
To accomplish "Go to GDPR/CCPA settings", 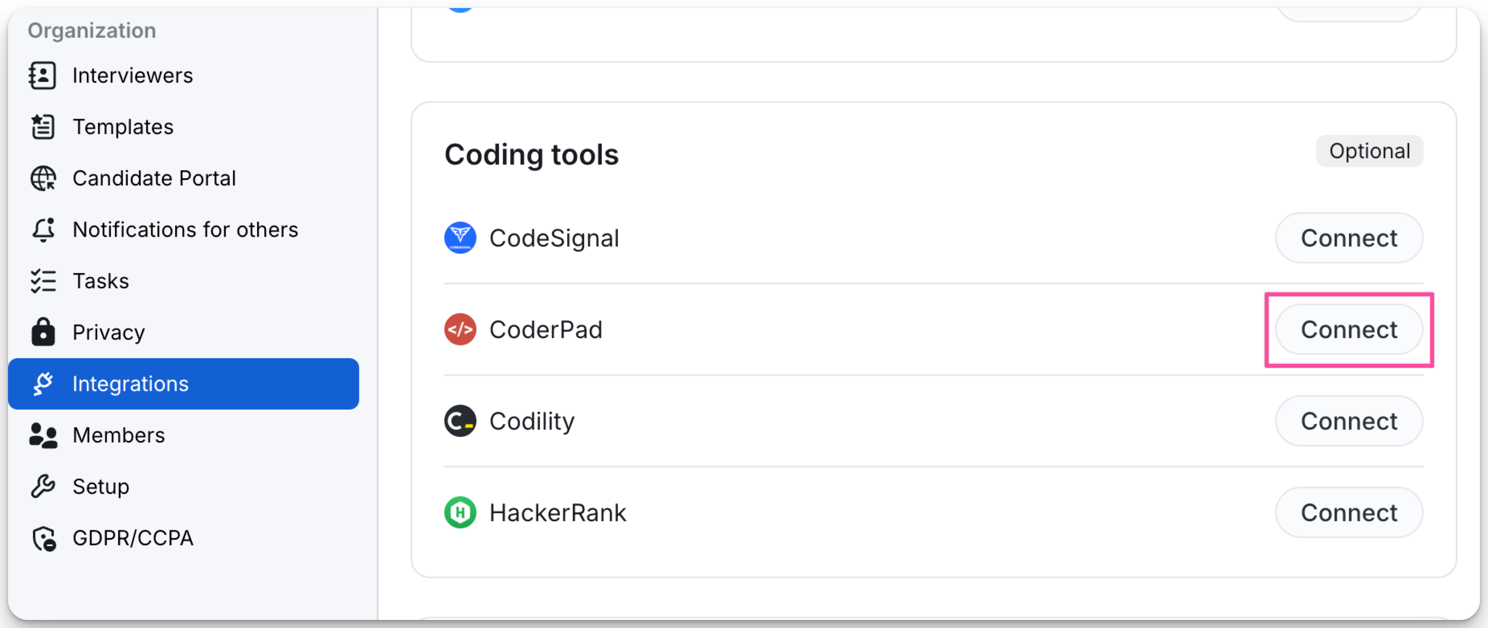I will point(132,538).
